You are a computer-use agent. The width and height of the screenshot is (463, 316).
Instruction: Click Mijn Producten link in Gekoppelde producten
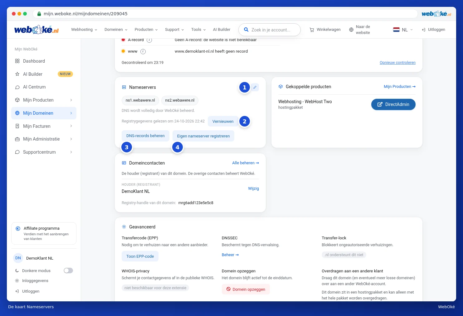click(x=400, y=87)
